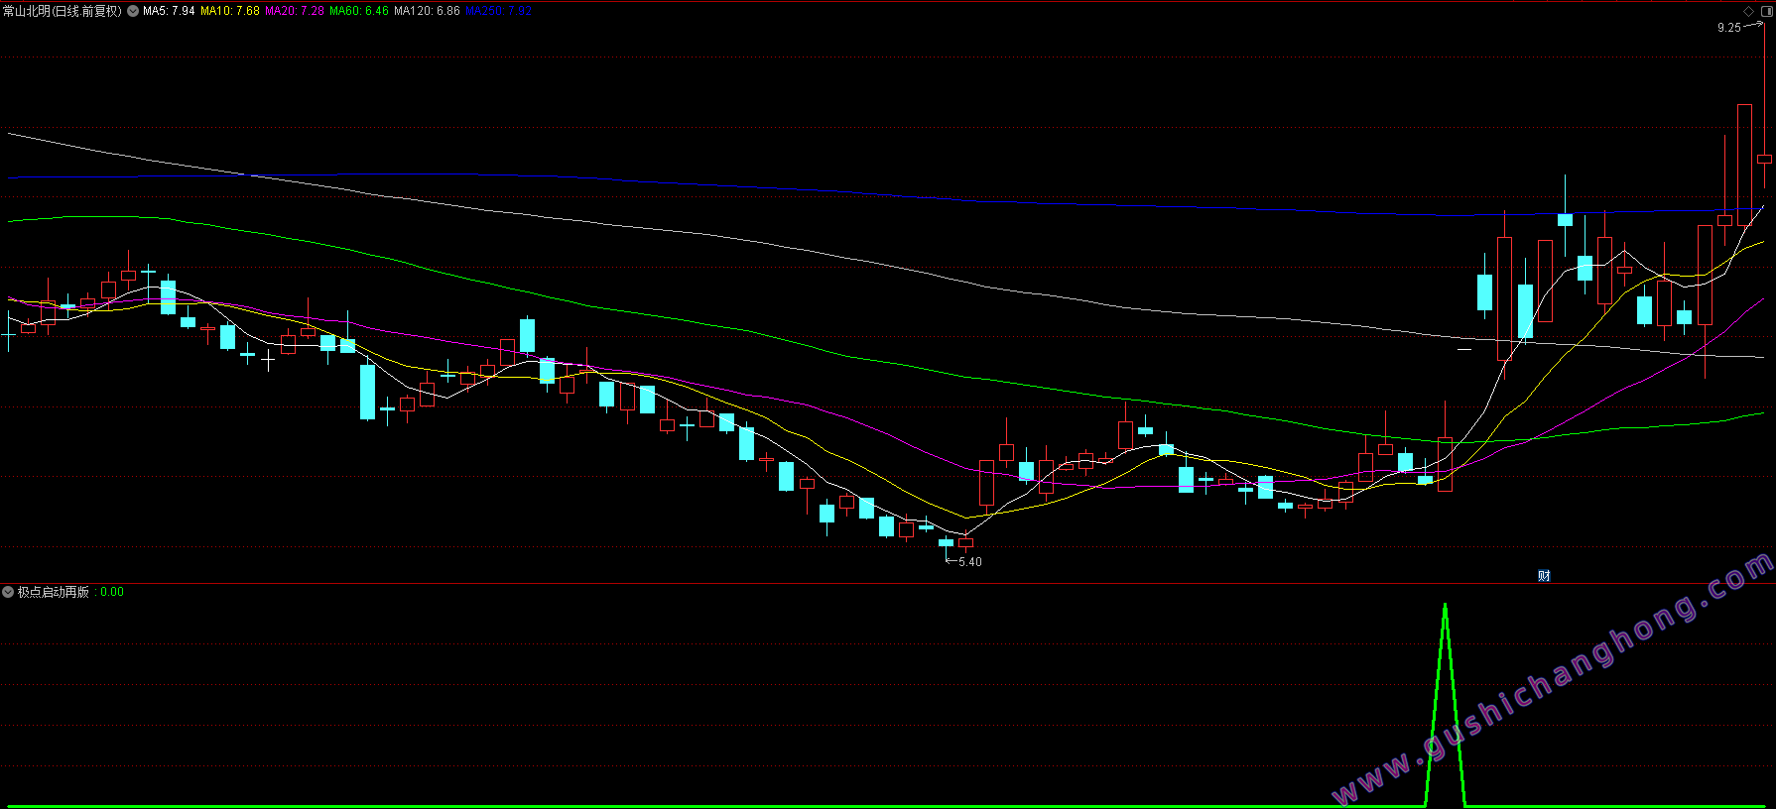
Task: Click the magenta MA20: 7.28 label
Action: click(x=295, y=11)
